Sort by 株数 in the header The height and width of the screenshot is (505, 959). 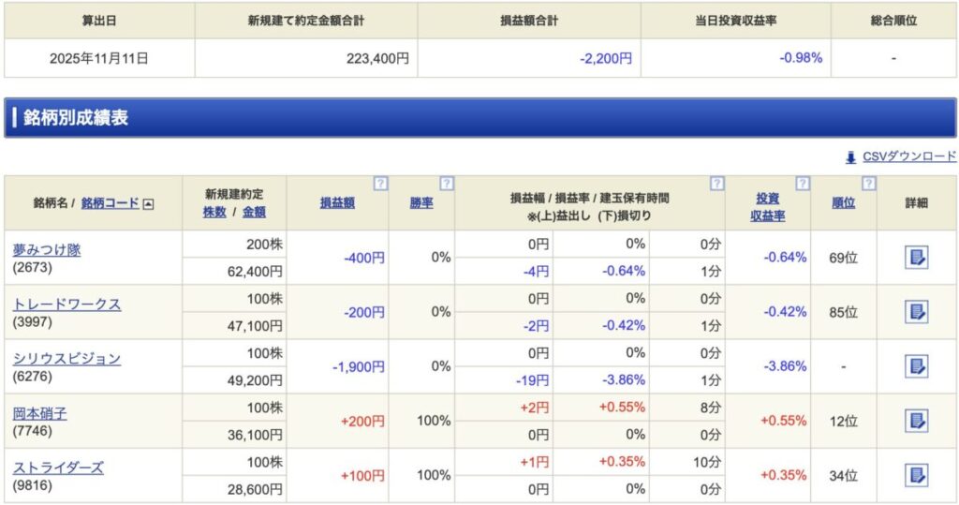(x=214, y=213)
